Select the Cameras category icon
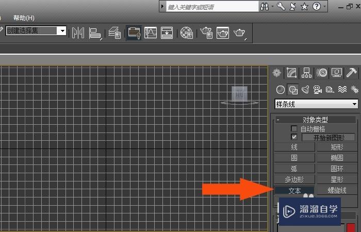Screen dimensions: 361x232 (x=318, y=90)
